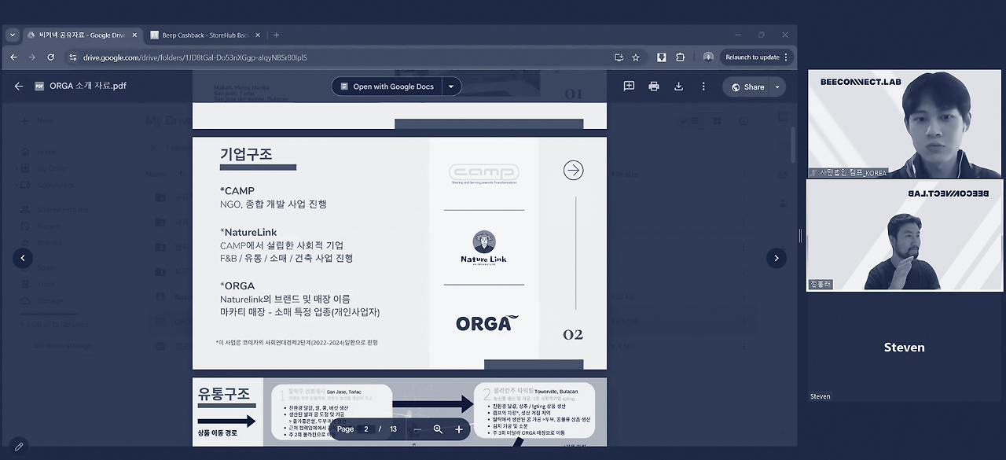1006x460 pixels.
Task: Click the bookmark star in the address bar
Action: (x=635, y=57)
